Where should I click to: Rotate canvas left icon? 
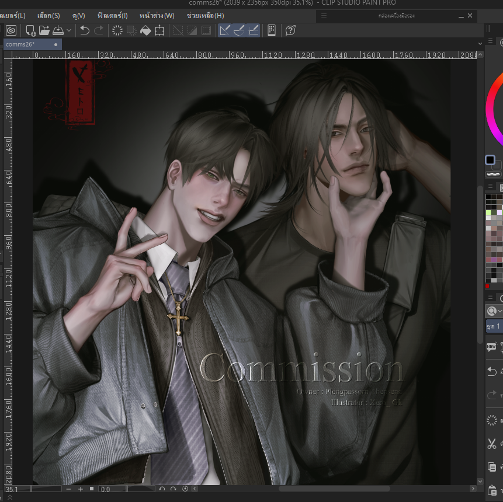click(162, 489)
